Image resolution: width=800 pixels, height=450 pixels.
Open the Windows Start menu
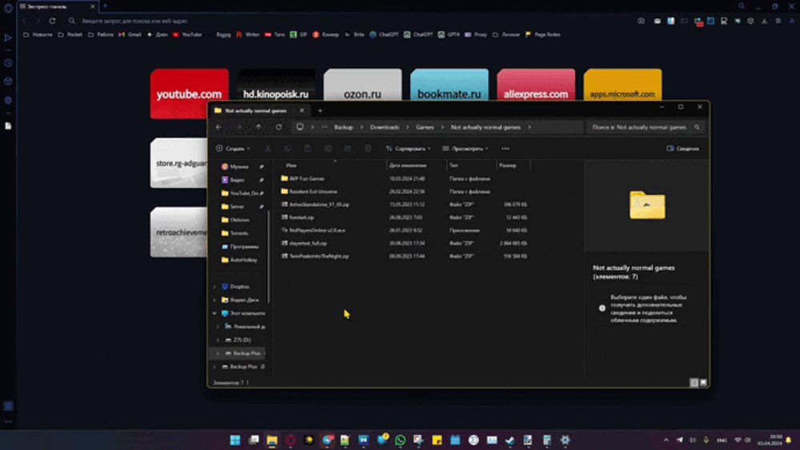click(x=235, y=440)
